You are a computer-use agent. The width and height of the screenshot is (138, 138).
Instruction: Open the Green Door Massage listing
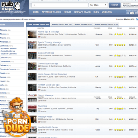tap(48, 64)
